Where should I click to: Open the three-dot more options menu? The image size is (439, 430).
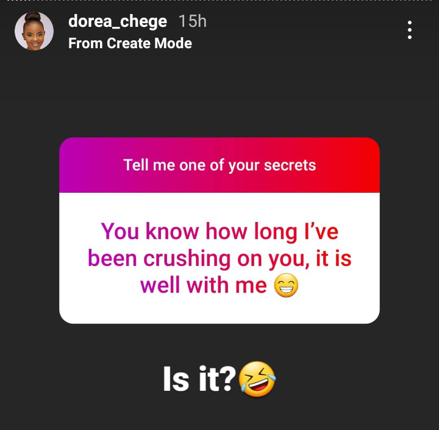point(409,30)
